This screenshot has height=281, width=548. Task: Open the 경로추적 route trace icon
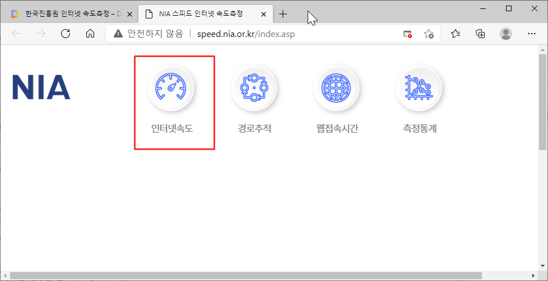tap(254, 87)
